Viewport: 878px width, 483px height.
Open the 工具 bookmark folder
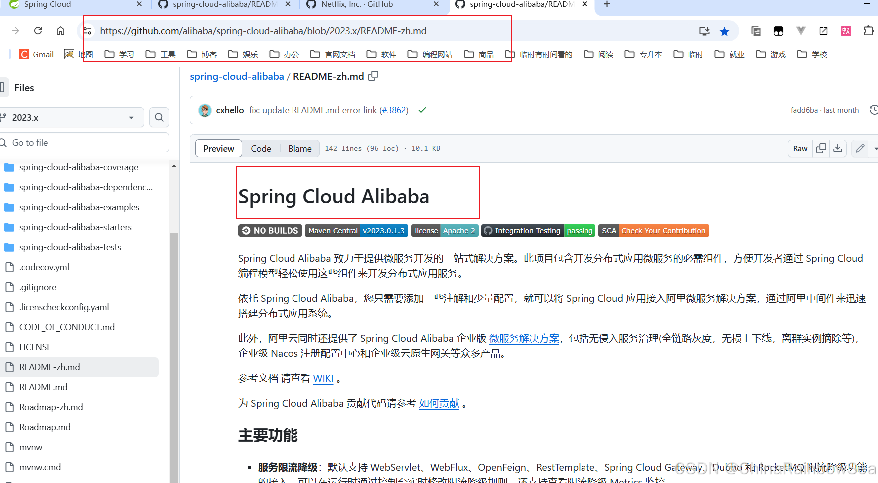pyautogui.click(x=160, y=54)
